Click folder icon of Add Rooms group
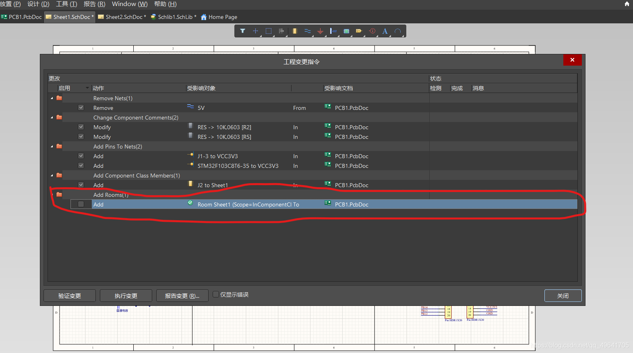This screenshot has height=353, width=633. click(59, 194)
